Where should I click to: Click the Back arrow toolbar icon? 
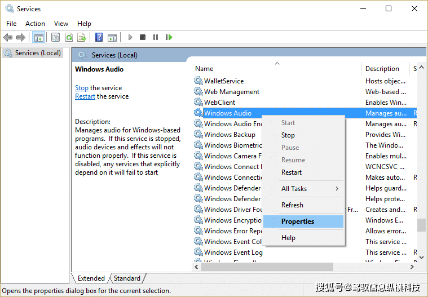[x=8, y=38]
